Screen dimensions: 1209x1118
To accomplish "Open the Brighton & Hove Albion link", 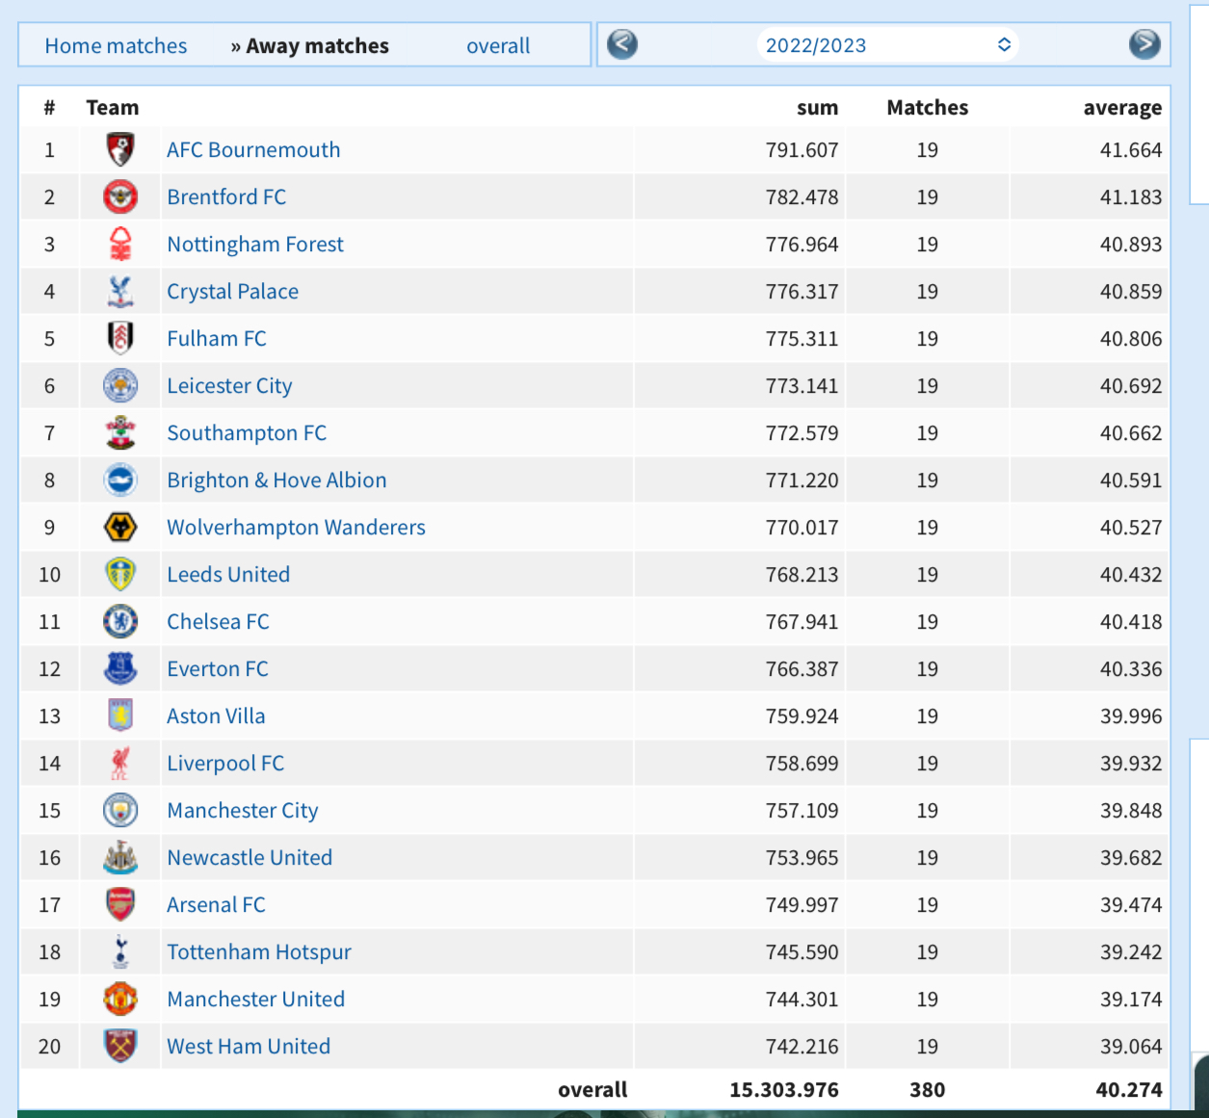I will coord(276,480).
